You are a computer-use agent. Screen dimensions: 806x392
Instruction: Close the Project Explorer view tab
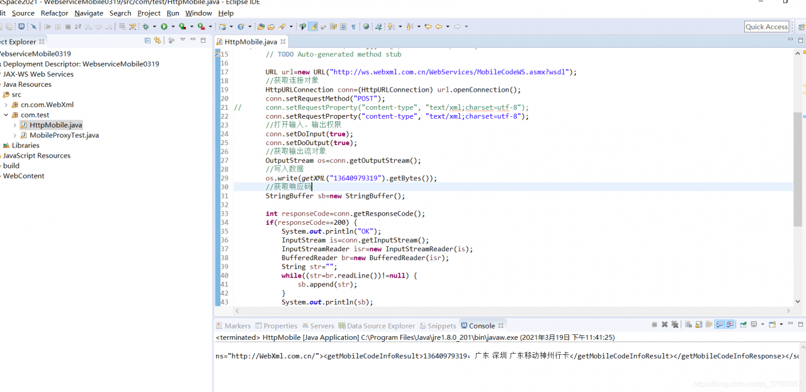tap(42, 41)
